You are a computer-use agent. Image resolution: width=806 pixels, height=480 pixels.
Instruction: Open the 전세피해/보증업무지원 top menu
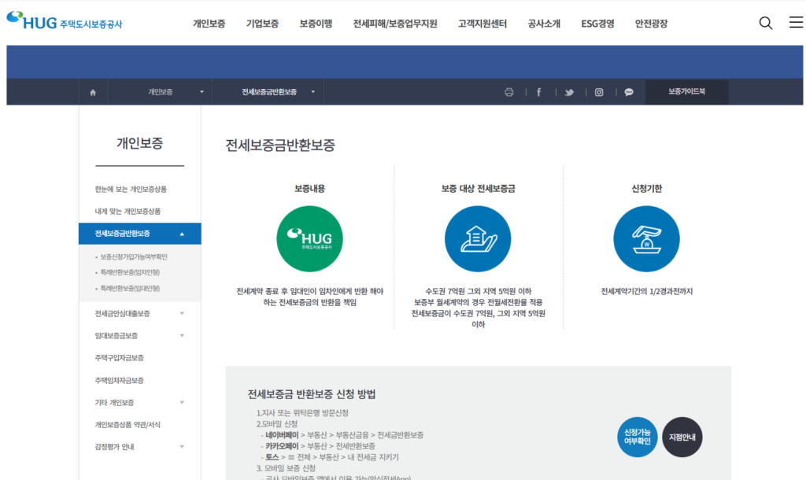pyautogui.click(x=395, y=24)
